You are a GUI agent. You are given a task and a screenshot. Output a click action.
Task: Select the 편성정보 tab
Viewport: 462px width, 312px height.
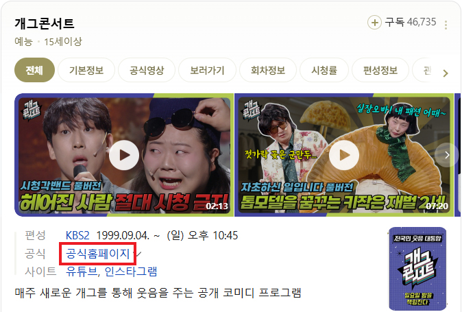click(380, 70)
